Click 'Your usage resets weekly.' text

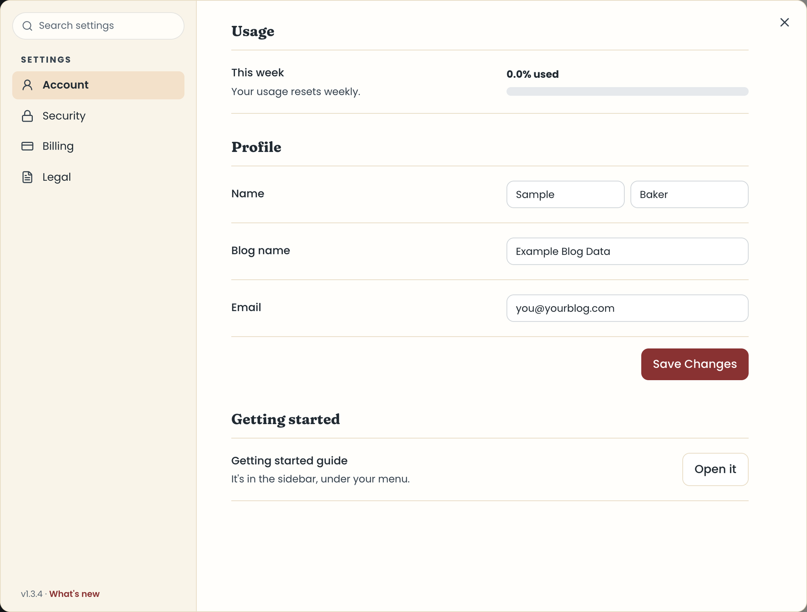[296, 92]
